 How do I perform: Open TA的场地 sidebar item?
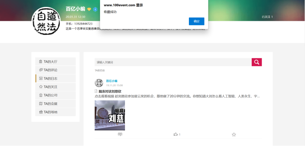[x=55, y=112]
